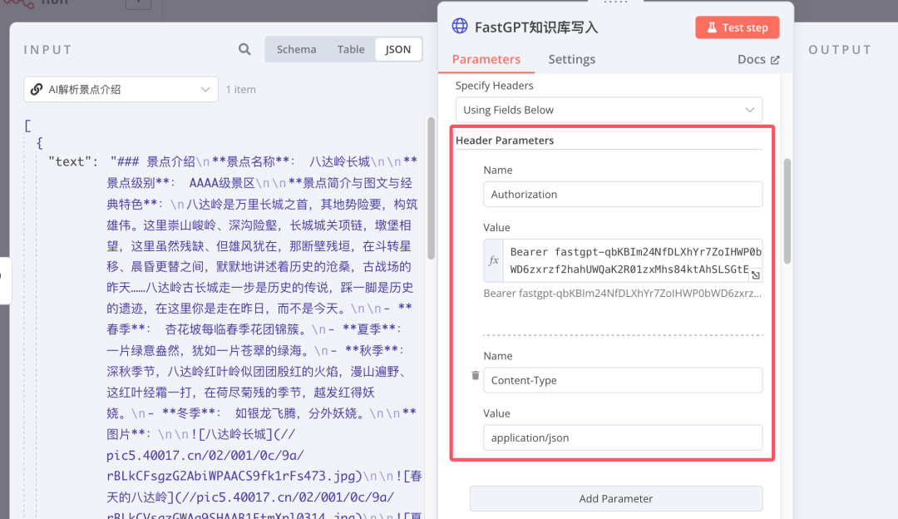Click the "text" JSON key
The width and height of the screenshot is (898, 519).
click(69, 161)
